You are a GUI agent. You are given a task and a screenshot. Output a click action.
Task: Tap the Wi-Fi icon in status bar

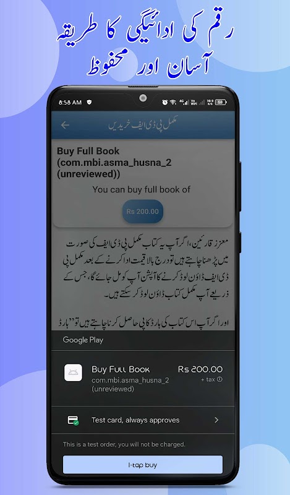point(173,102)
